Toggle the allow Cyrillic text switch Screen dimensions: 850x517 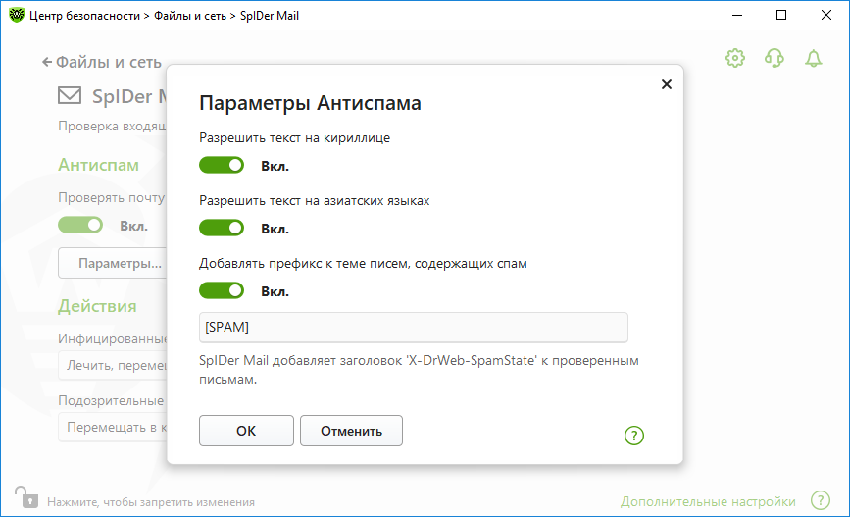pyautogui.click(x=222, y=165)
